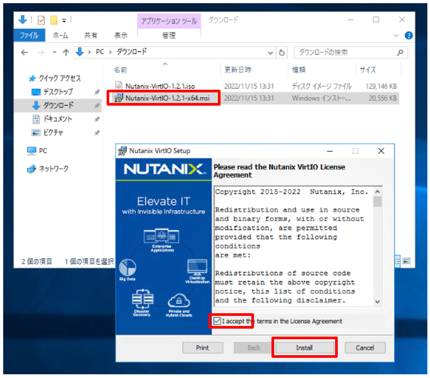
Task: Select the アプリケーション ツール contextual tab
Action: [169, 21]
